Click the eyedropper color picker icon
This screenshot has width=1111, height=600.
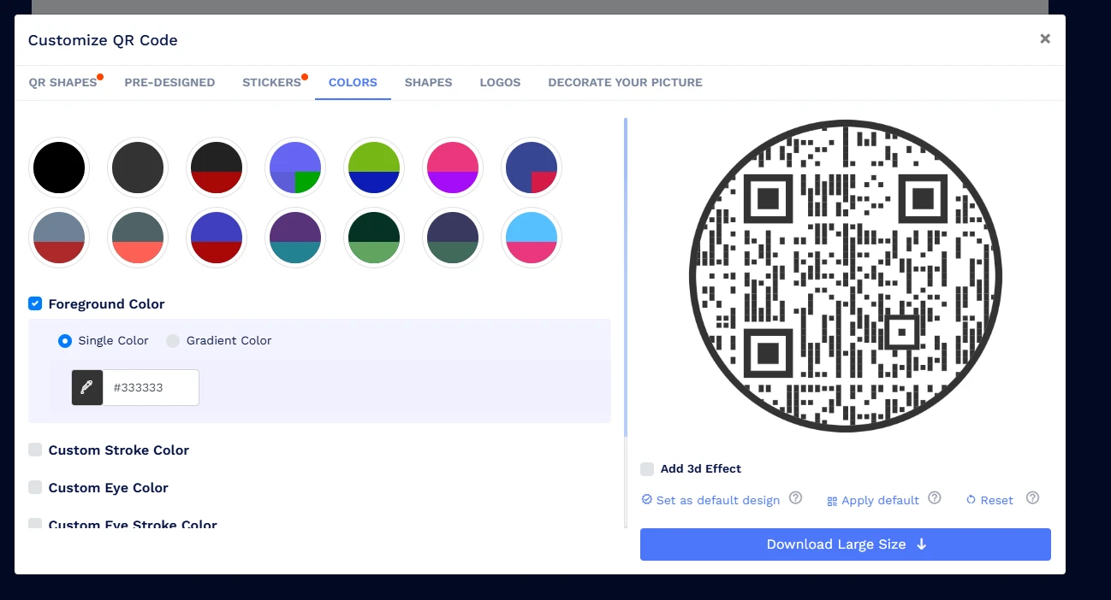tap(87, 387)
